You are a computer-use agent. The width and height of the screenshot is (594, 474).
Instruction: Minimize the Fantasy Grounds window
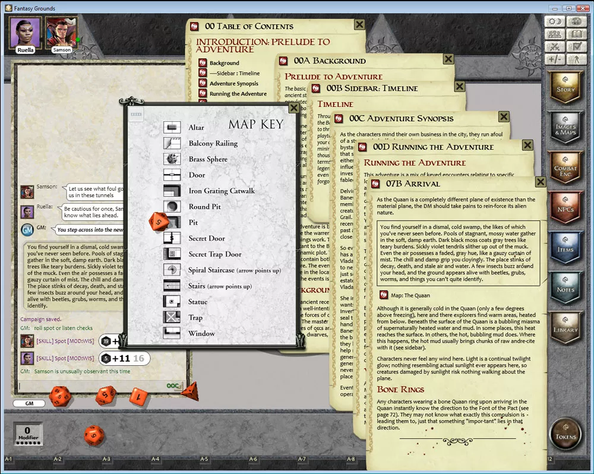click(x=555, y=8)
